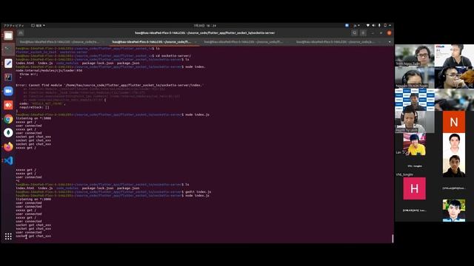Launch the text editor from the dock

click(8, 64)
